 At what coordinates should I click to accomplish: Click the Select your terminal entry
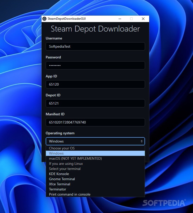(x=95, y=169)
